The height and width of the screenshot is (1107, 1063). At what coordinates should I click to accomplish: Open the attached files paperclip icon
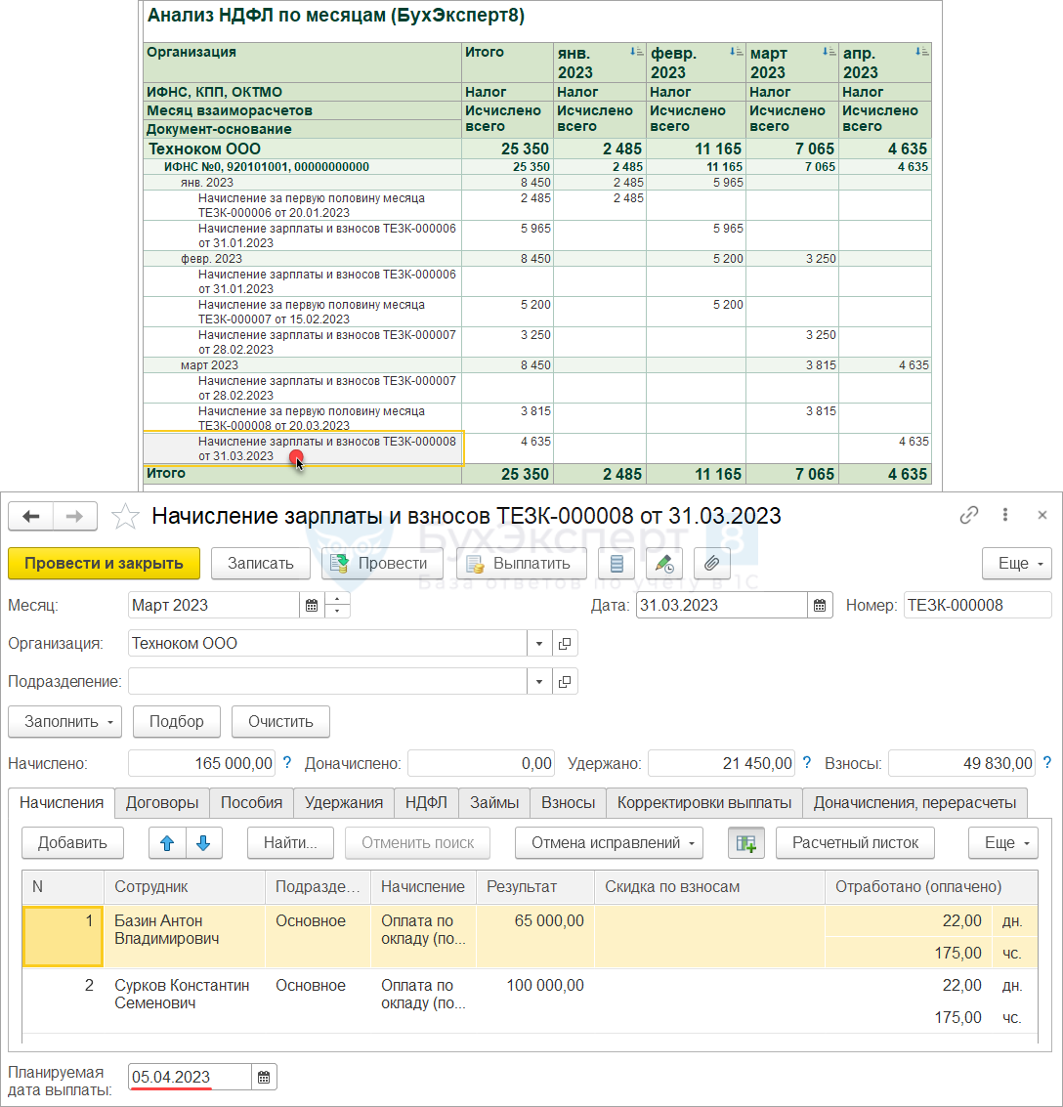point(712,564)
